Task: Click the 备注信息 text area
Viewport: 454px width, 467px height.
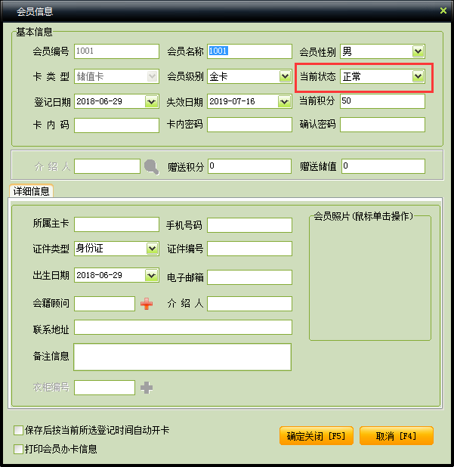Action: (182, 357)
